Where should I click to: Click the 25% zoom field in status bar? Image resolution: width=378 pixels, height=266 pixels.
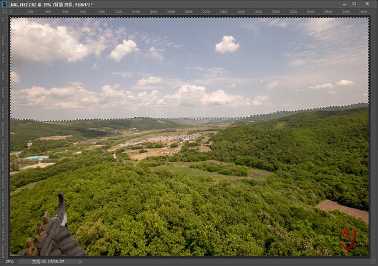pos(9,261)
